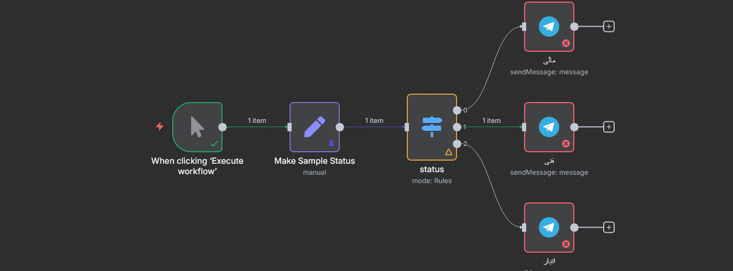This screenshot has height=271, width=733.
Task: Click the trigger node's output connector dot
Action: 223,127
